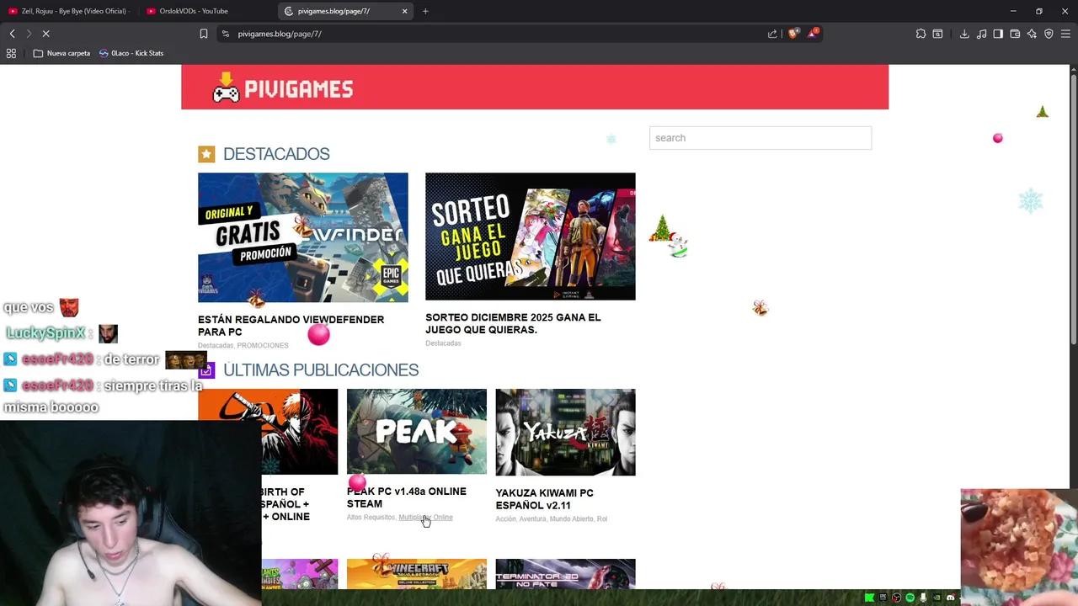Open the Brave Wallet icon
Screen dimensions: 1078x606
[x=1015, y=34]
